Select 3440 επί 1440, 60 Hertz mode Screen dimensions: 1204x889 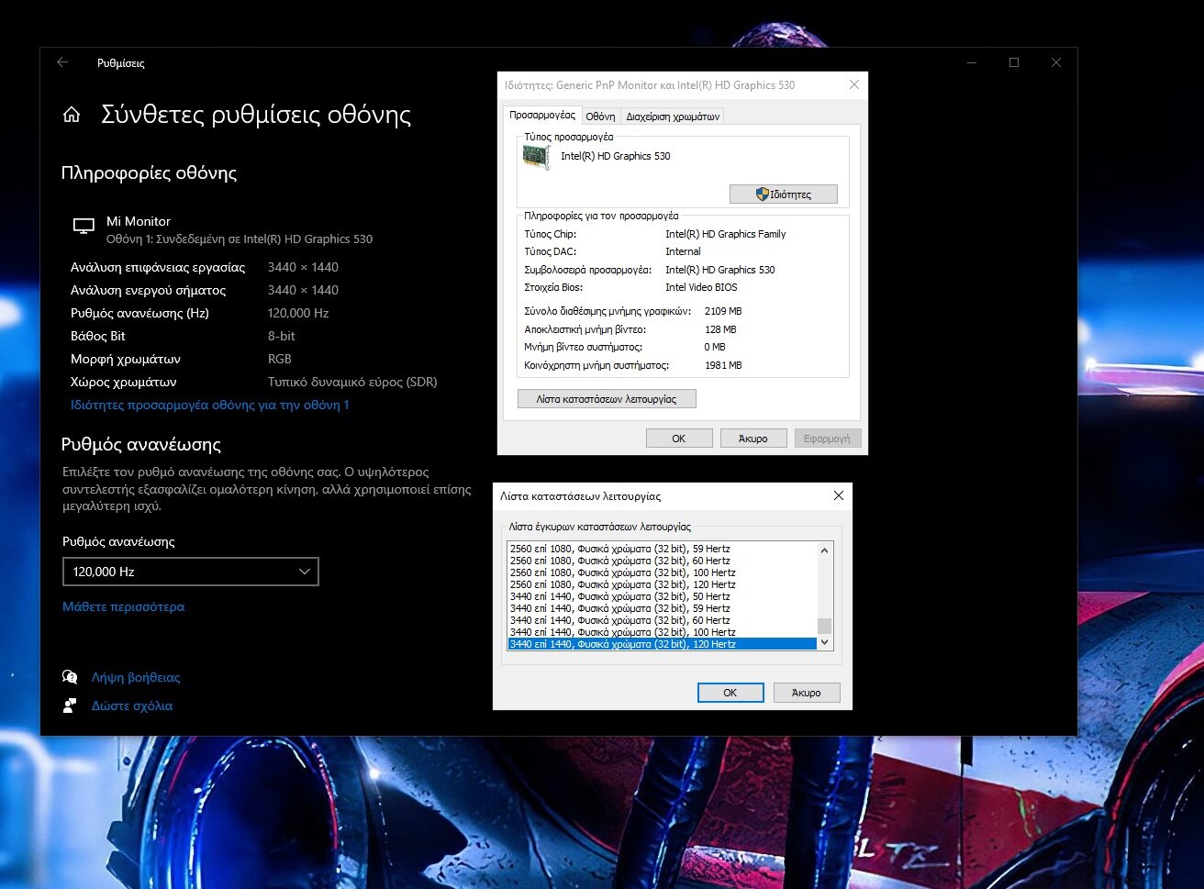(x=662, y=620)
